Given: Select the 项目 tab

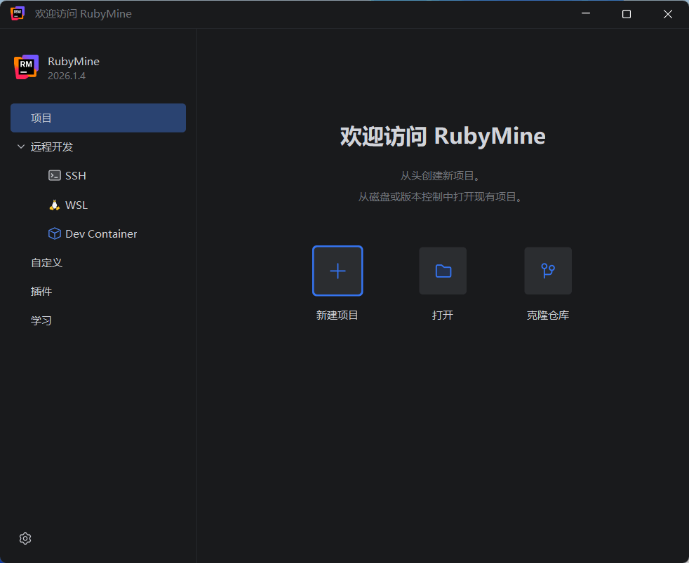Looking at the screenshot, I should [98, 118].
